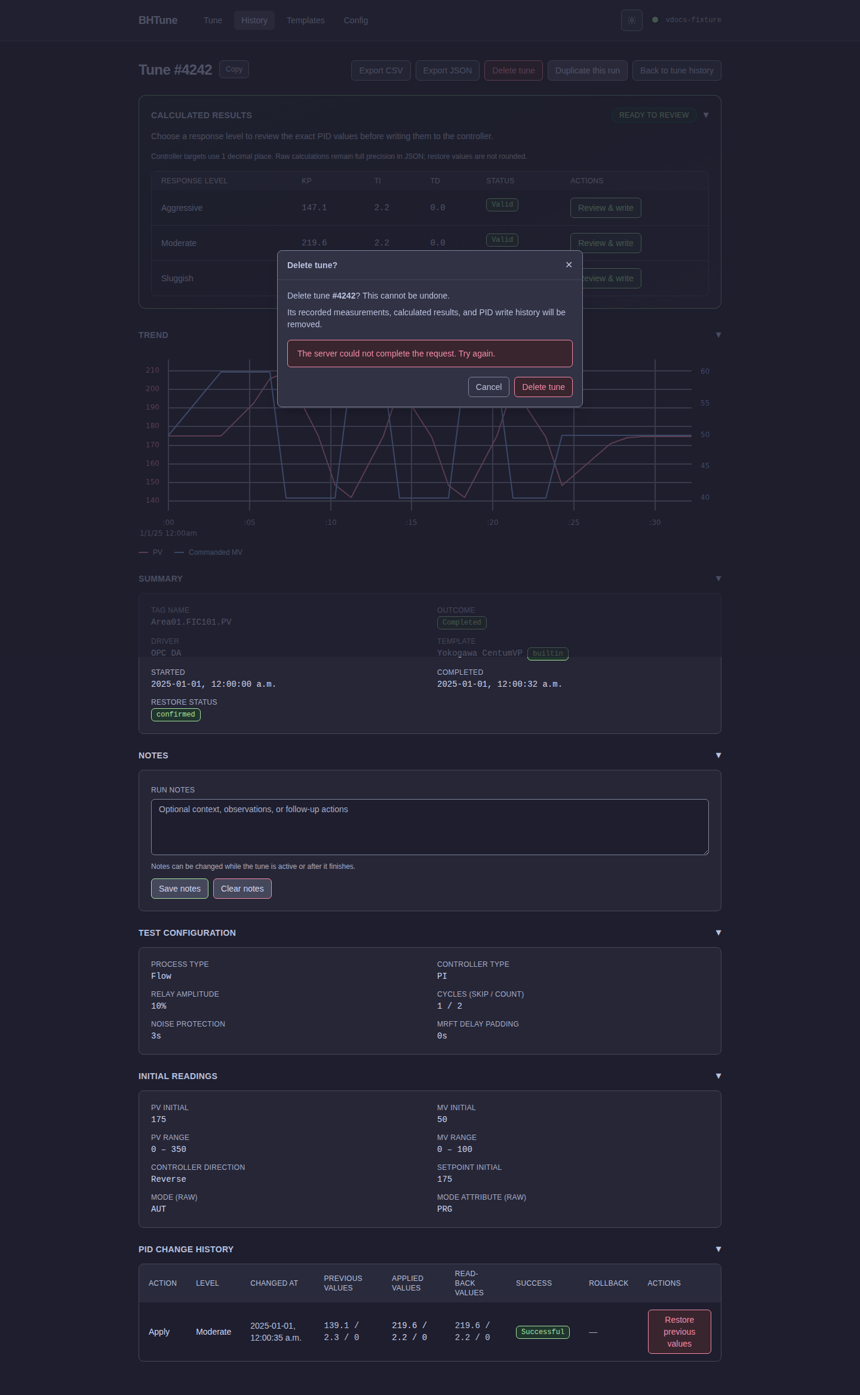860x1395 pixels.
Task: Click the 'Completed' outcome badge
Action: 462,623
